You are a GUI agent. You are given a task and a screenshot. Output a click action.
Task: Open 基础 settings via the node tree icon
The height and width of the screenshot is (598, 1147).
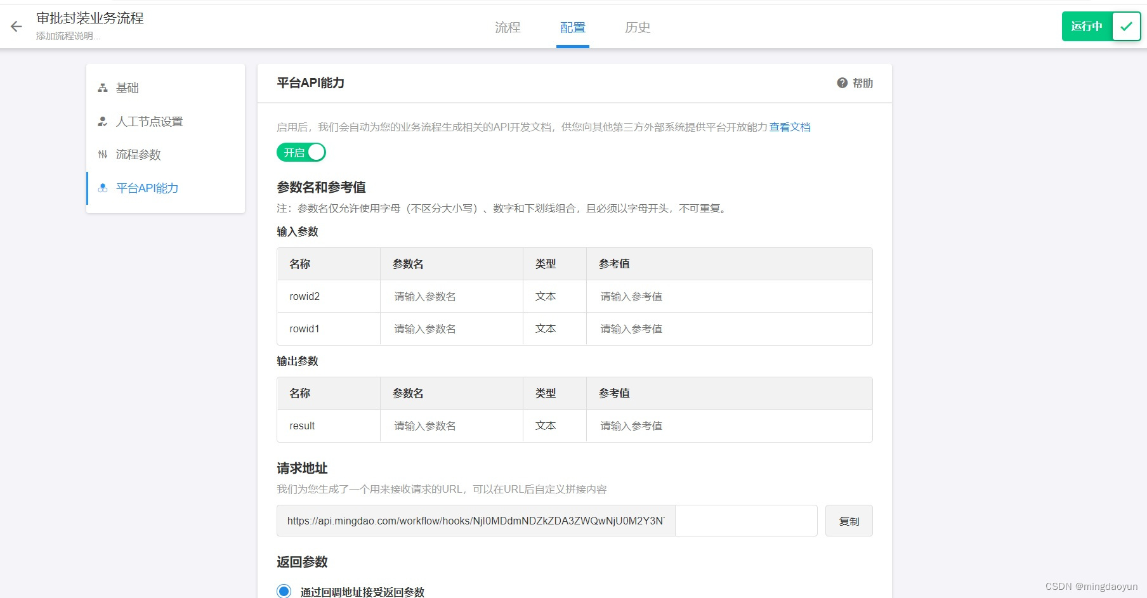pos(103,88)
